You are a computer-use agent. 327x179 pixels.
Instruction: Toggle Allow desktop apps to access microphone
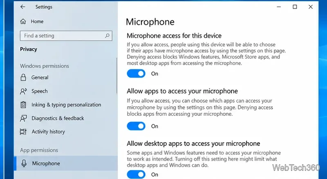click(136, 175)
